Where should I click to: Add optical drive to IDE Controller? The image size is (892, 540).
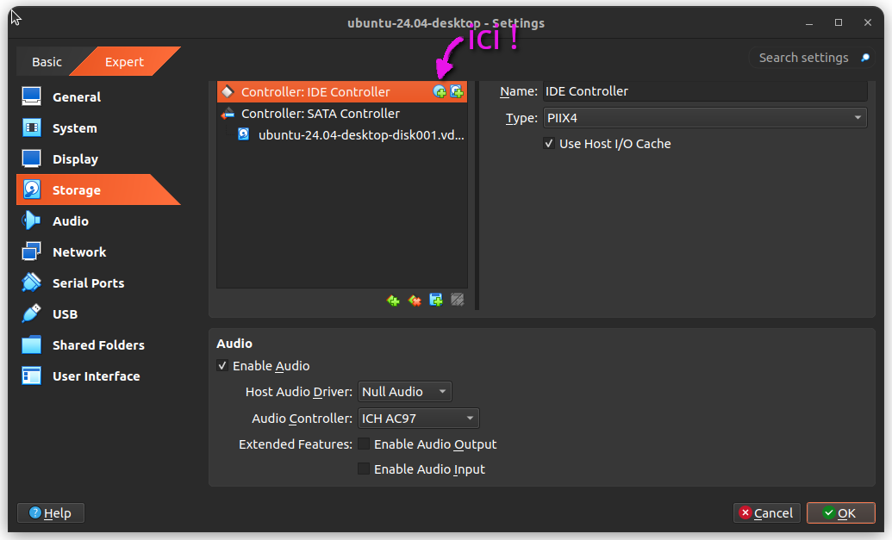click(440, 92)
